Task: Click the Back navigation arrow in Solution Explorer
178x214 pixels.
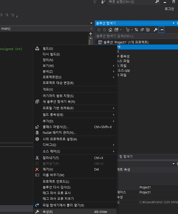Action: (x=99, y=30)
